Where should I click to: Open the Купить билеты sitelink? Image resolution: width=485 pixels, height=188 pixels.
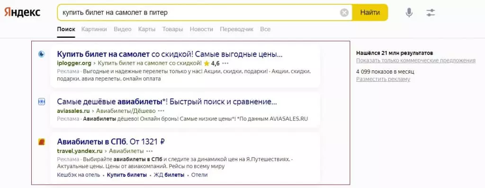[127, 175]
